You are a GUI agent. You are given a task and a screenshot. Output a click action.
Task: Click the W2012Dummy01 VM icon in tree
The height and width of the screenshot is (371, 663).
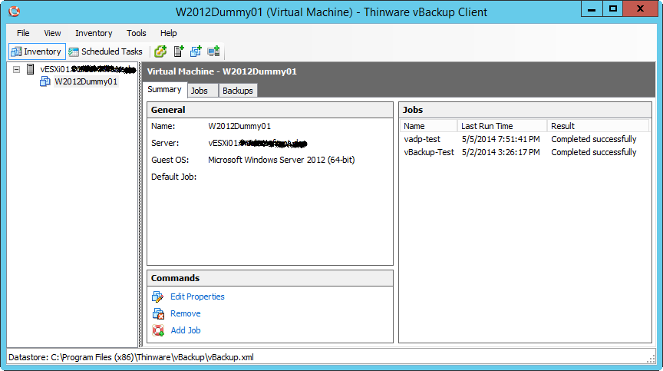(45, 81)
